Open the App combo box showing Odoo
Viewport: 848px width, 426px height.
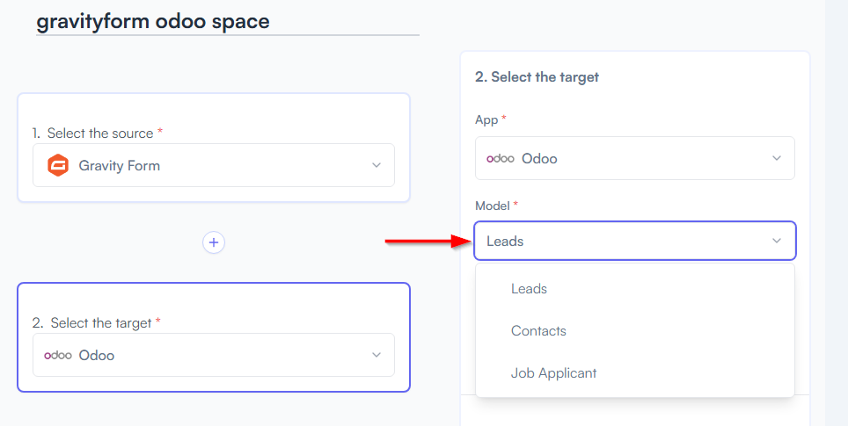pos(635,158)
